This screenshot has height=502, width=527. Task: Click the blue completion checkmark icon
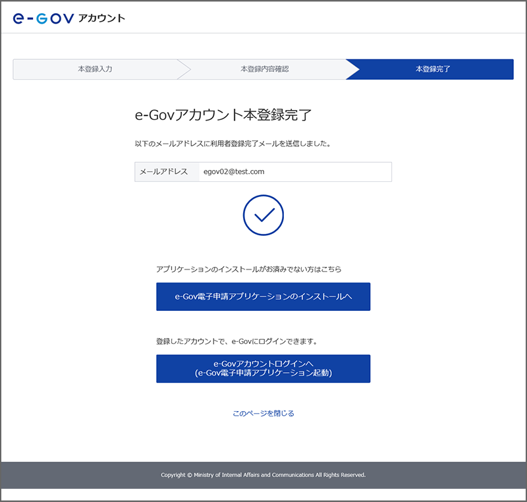263,215
